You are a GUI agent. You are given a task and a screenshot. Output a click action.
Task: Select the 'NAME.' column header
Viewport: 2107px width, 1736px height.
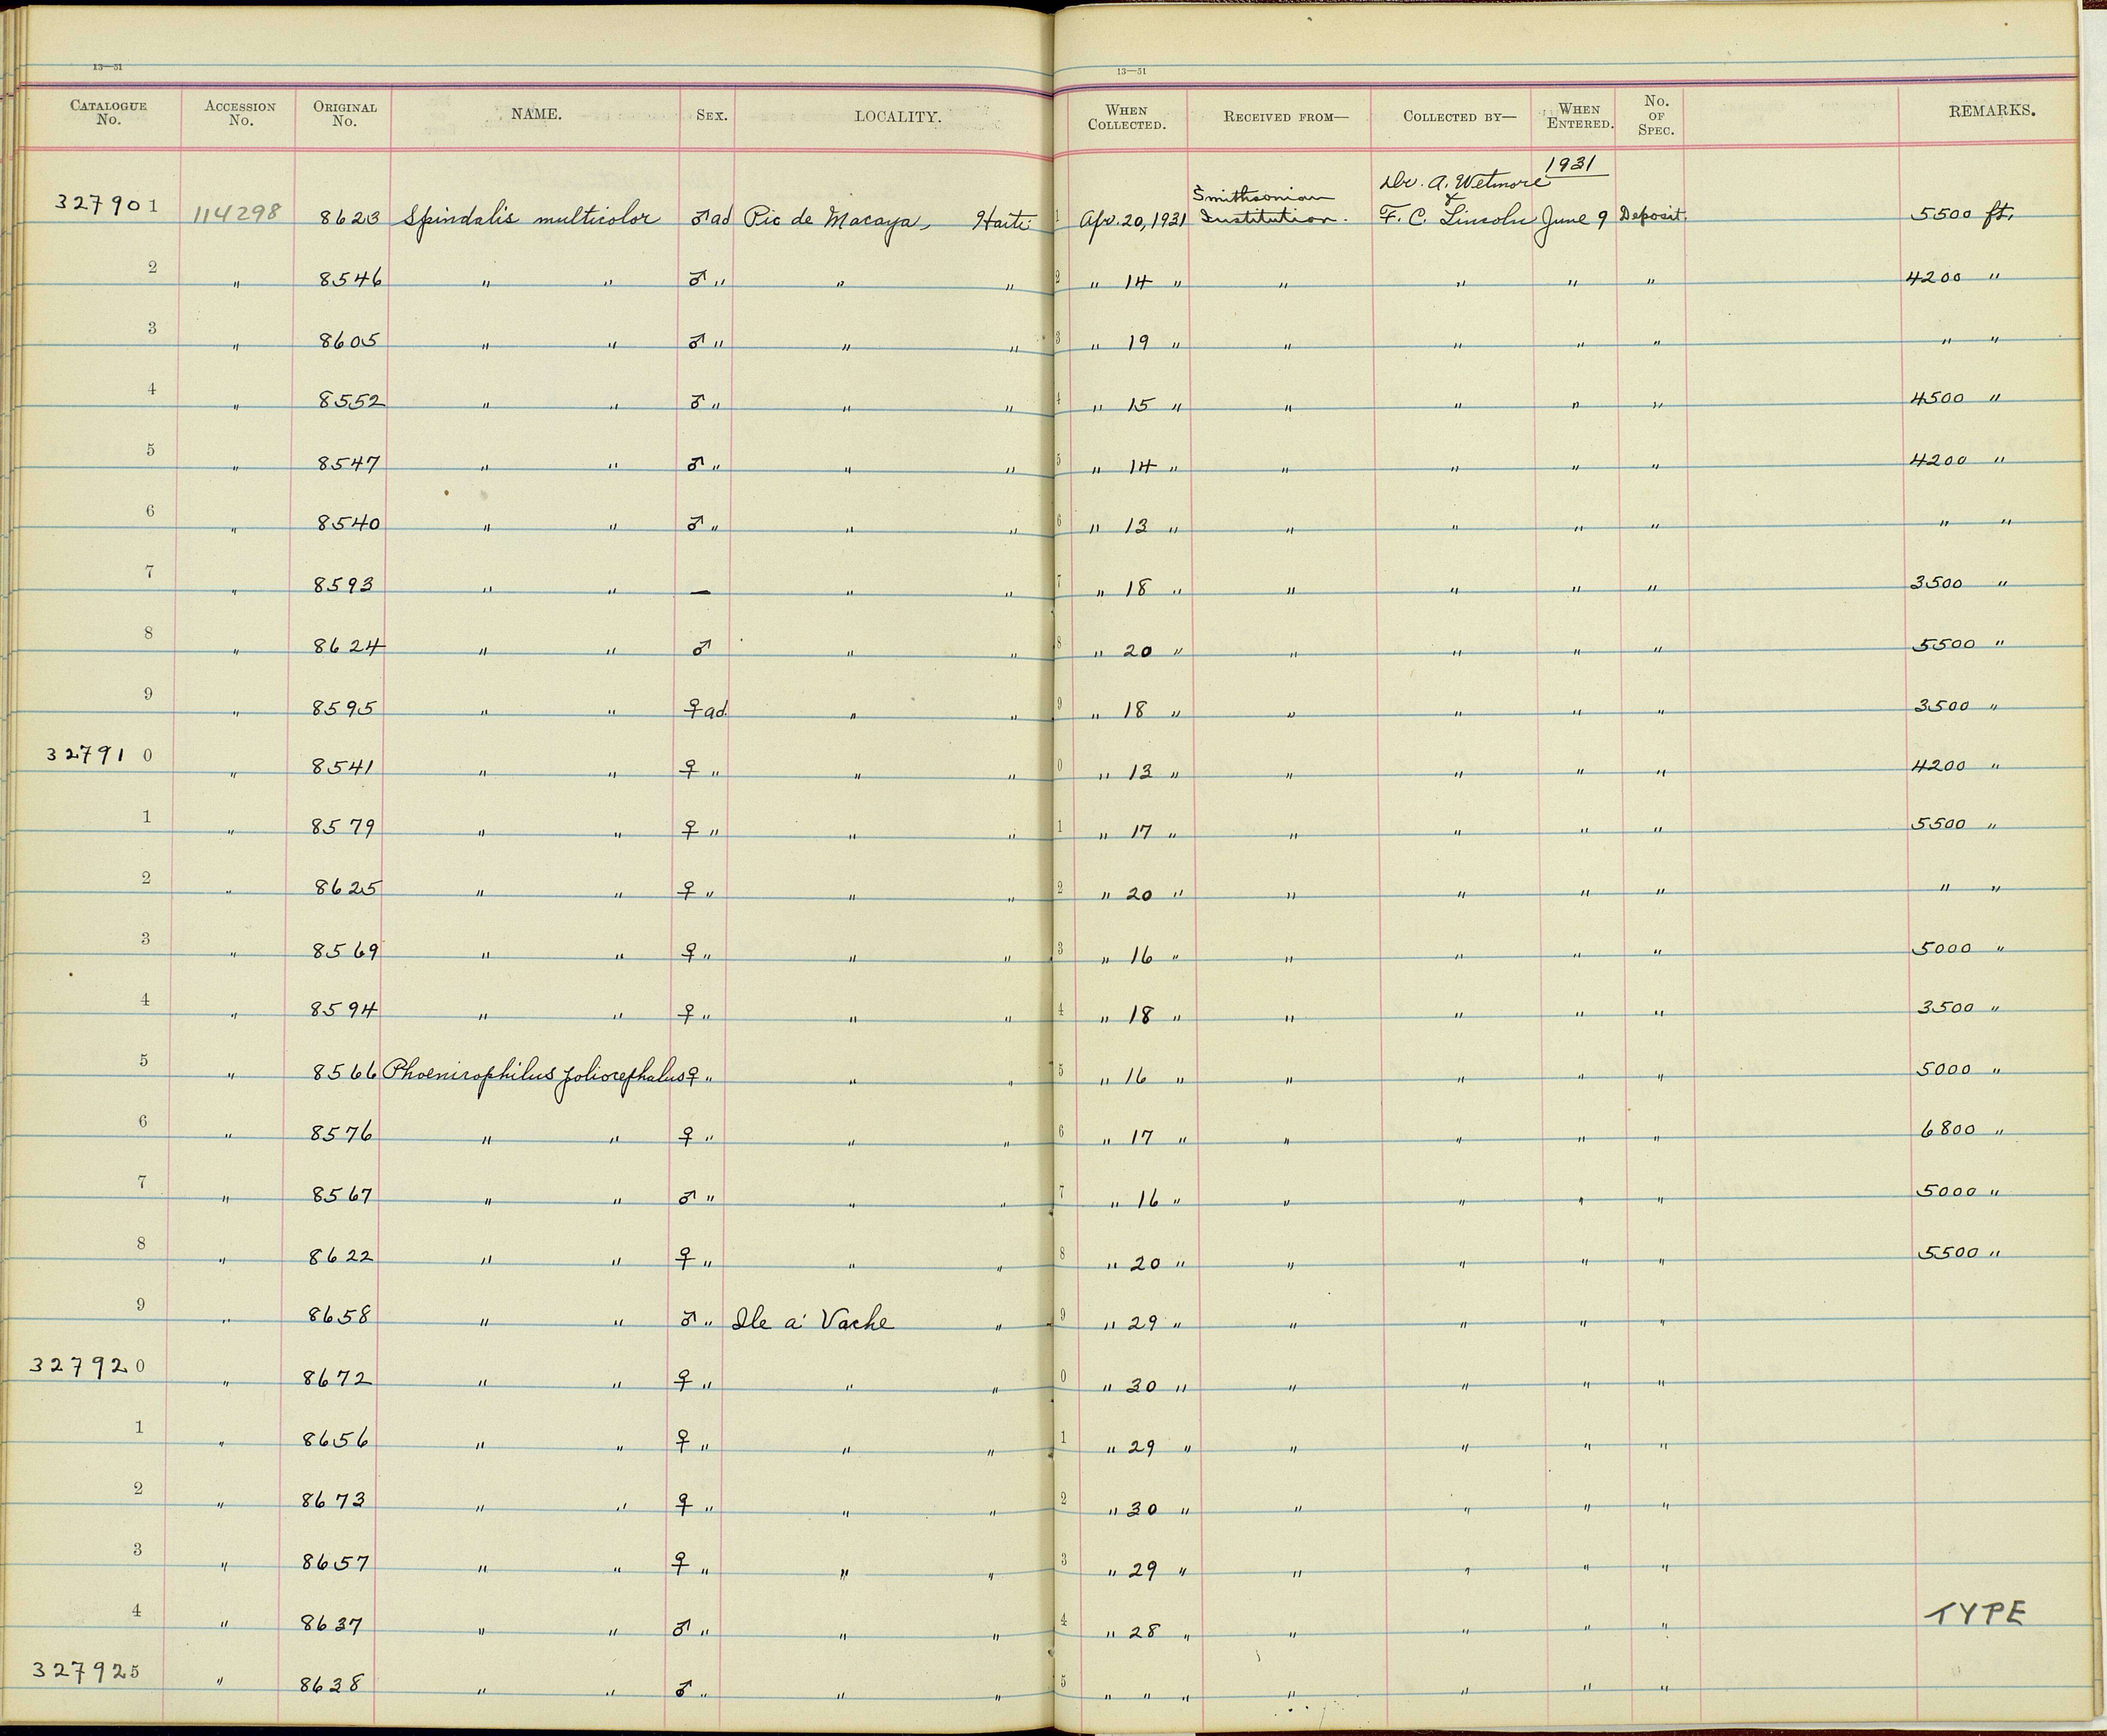click(x=536, y=114)
